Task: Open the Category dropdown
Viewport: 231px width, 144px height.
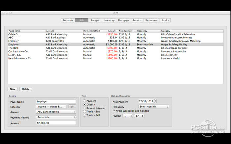Action: (51, 107)
